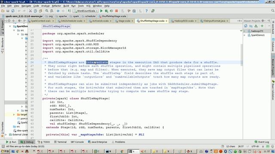This screenshot has width=275, height=154.
Task: Click the Copy icon in toolbar
Action: point(35,11)
